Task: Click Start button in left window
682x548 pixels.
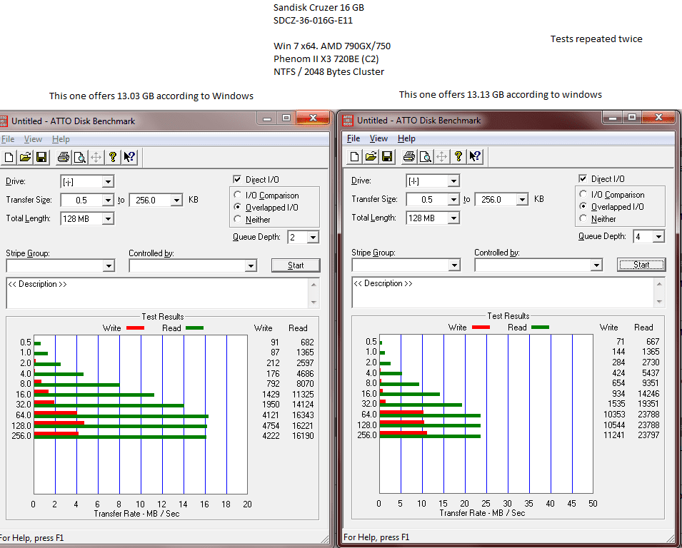Action: click(296, 265)
